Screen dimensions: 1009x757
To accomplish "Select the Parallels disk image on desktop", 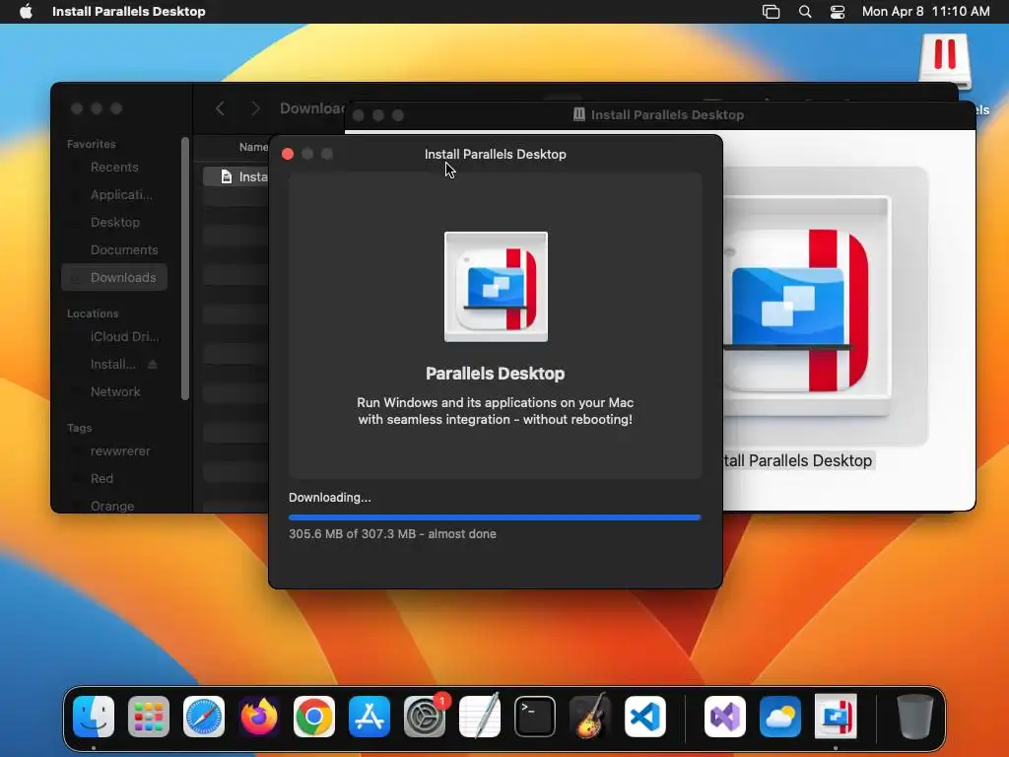I will 945,62.
